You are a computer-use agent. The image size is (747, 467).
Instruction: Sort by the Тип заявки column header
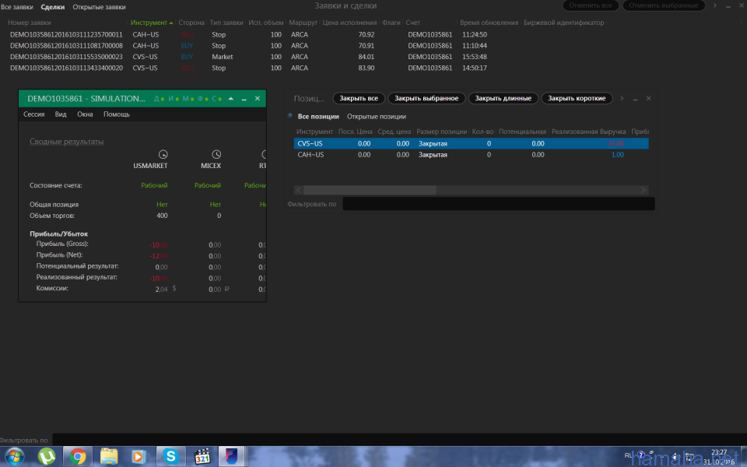point(226,23)
